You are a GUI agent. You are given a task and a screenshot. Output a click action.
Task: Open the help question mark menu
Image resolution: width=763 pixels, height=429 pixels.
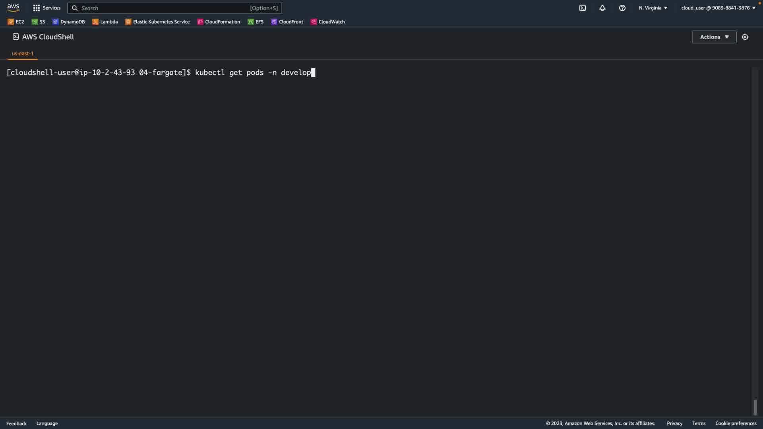[x=622, y=8]
